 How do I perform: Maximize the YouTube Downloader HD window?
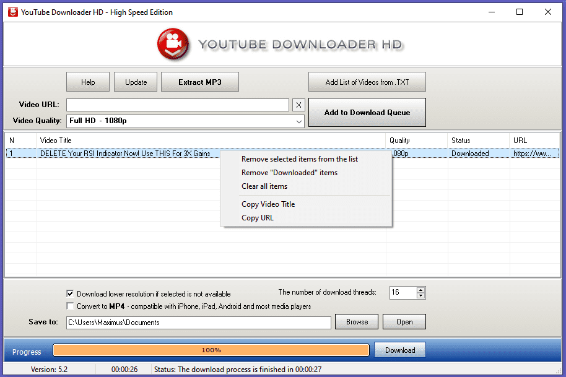(x=520, y=12)
